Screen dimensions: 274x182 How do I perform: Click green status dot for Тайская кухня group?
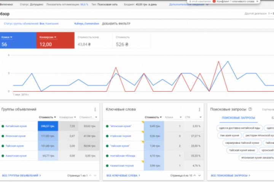pos(3,146)
